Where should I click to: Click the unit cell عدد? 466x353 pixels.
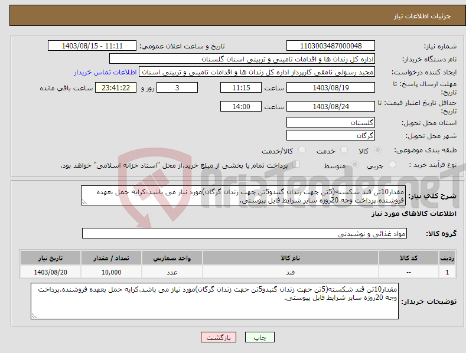click(172, 272)
